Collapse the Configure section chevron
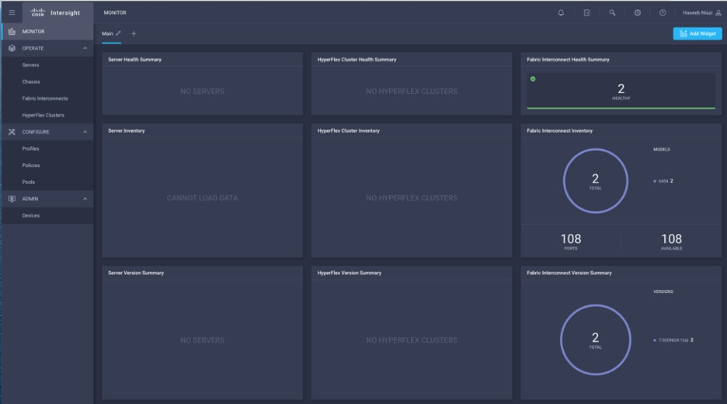The image size is (727, 404). click(85, 132)
